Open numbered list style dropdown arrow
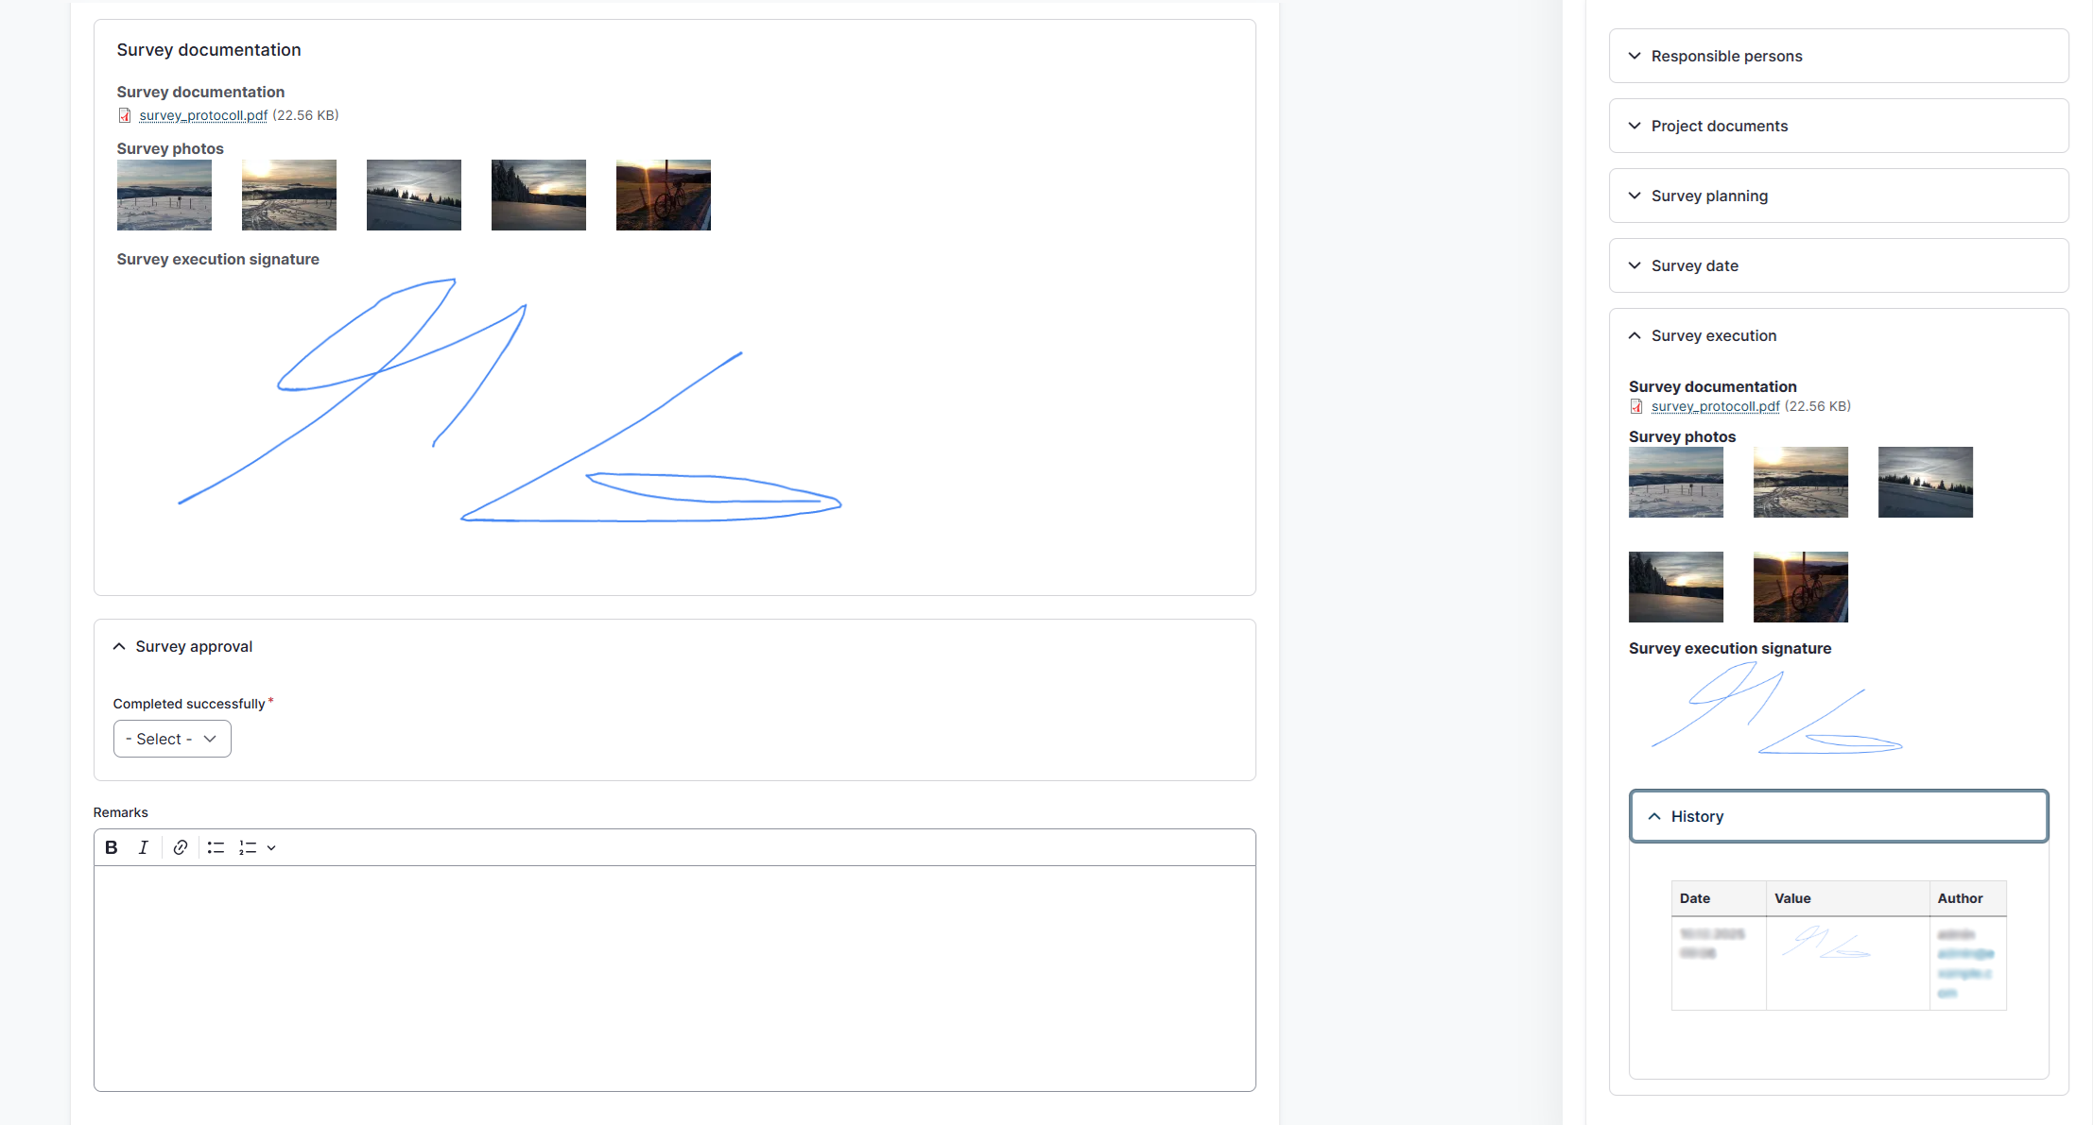The width and height of the screenshot is (2093, 1125). coord(271,847)
